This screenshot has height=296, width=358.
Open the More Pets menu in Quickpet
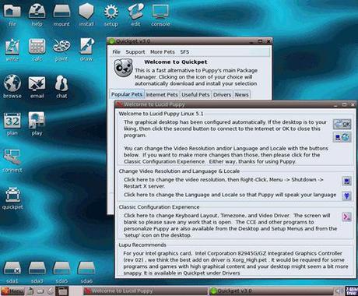[x=163, y=52]
